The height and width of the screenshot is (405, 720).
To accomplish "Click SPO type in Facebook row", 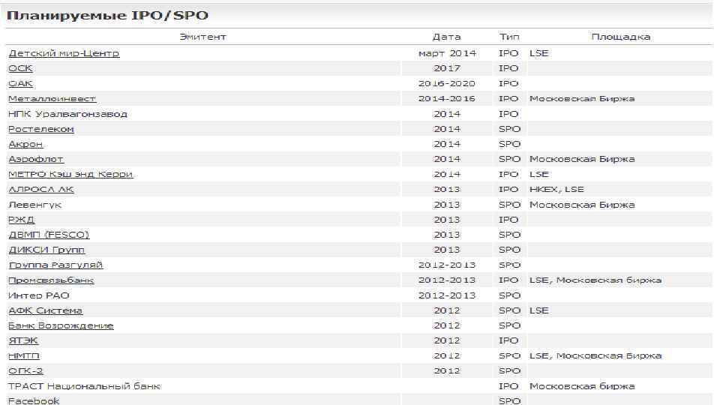I will [510, 400].
